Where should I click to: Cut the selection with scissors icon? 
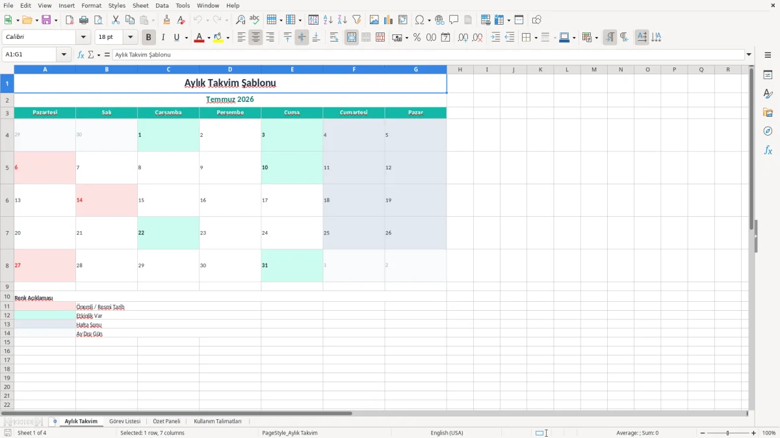pos(116,20)
